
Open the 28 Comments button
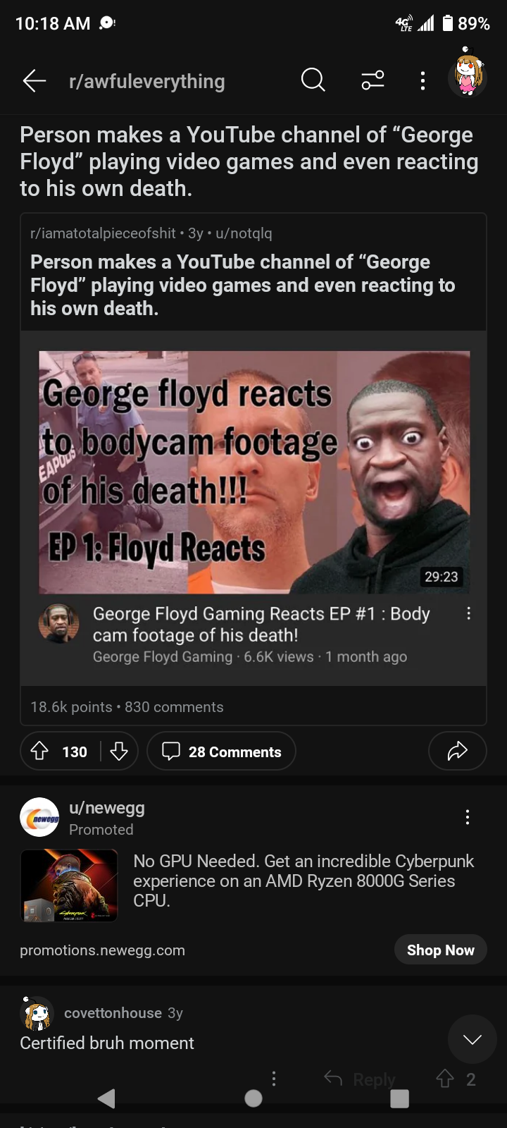tap(221, 752)
